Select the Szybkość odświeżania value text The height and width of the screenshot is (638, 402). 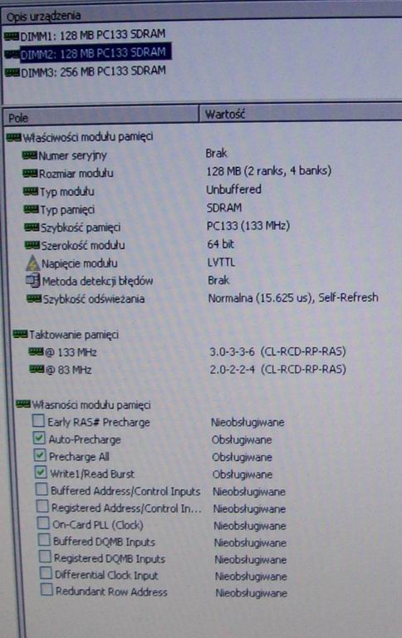[x=293, y=298]
